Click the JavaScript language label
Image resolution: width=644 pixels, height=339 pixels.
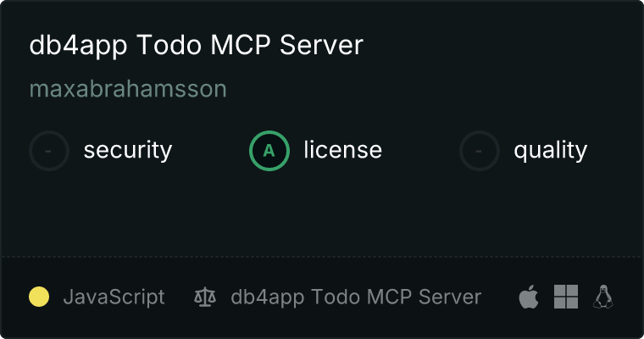click(x=114, y=297)
